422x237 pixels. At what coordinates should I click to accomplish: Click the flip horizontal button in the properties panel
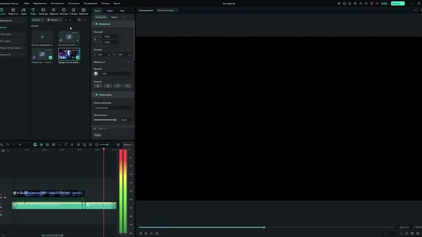[98, 86]
